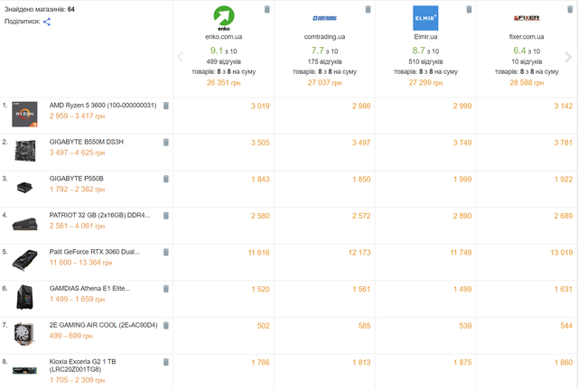Visit Elmir.ua store name link
Screen dimensions: 578x389
click(x=425, y=37)
